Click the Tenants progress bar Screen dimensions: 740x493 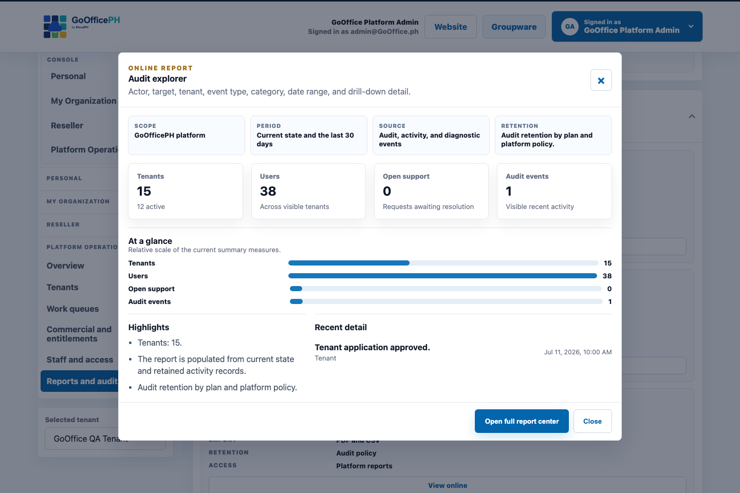[443, 263]
